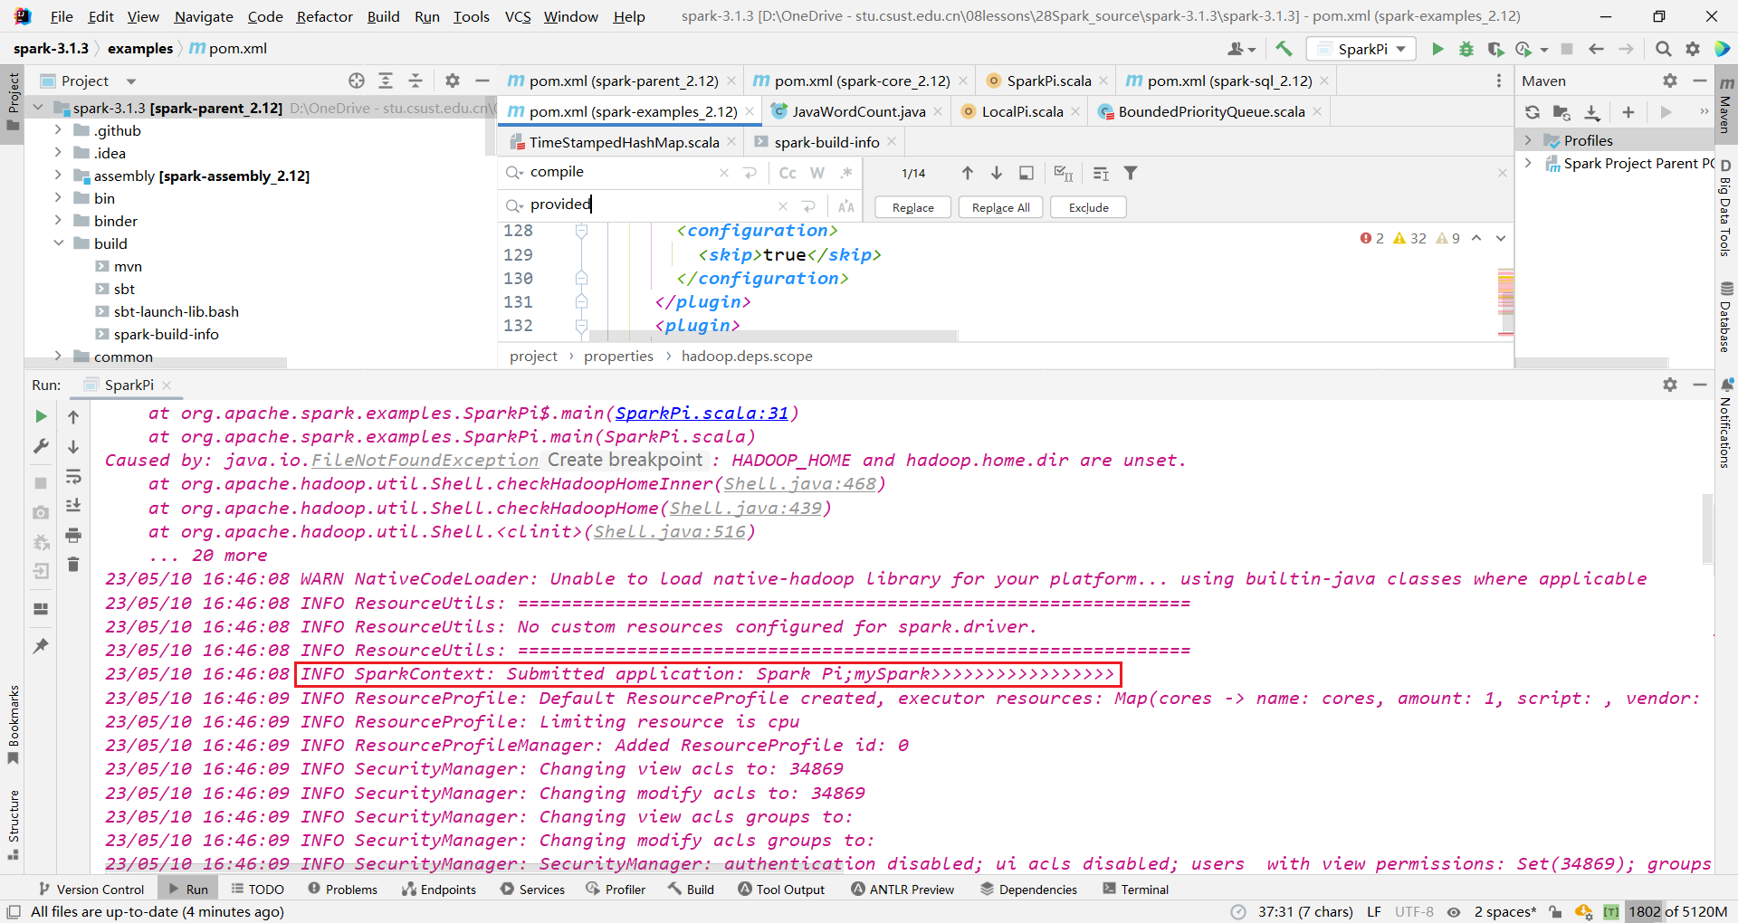Toggle soft-wrap in Run console

click(73, 476)
